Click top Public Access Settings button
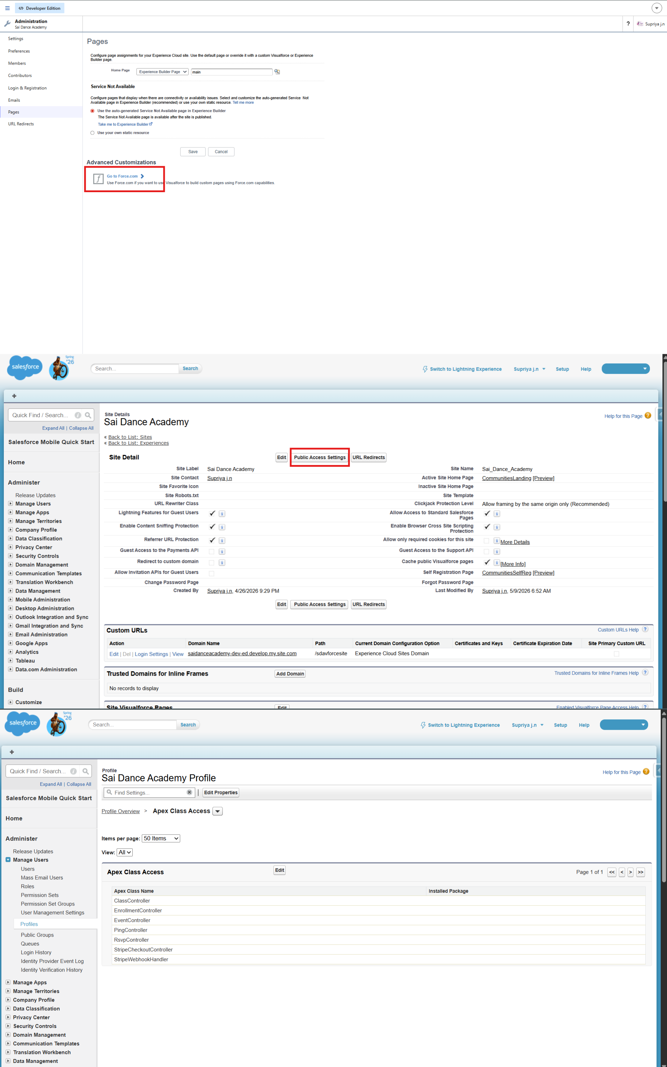 (320, 457)
